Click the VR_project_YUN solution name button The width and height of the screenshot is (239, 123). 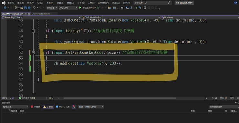pos(184,3)
